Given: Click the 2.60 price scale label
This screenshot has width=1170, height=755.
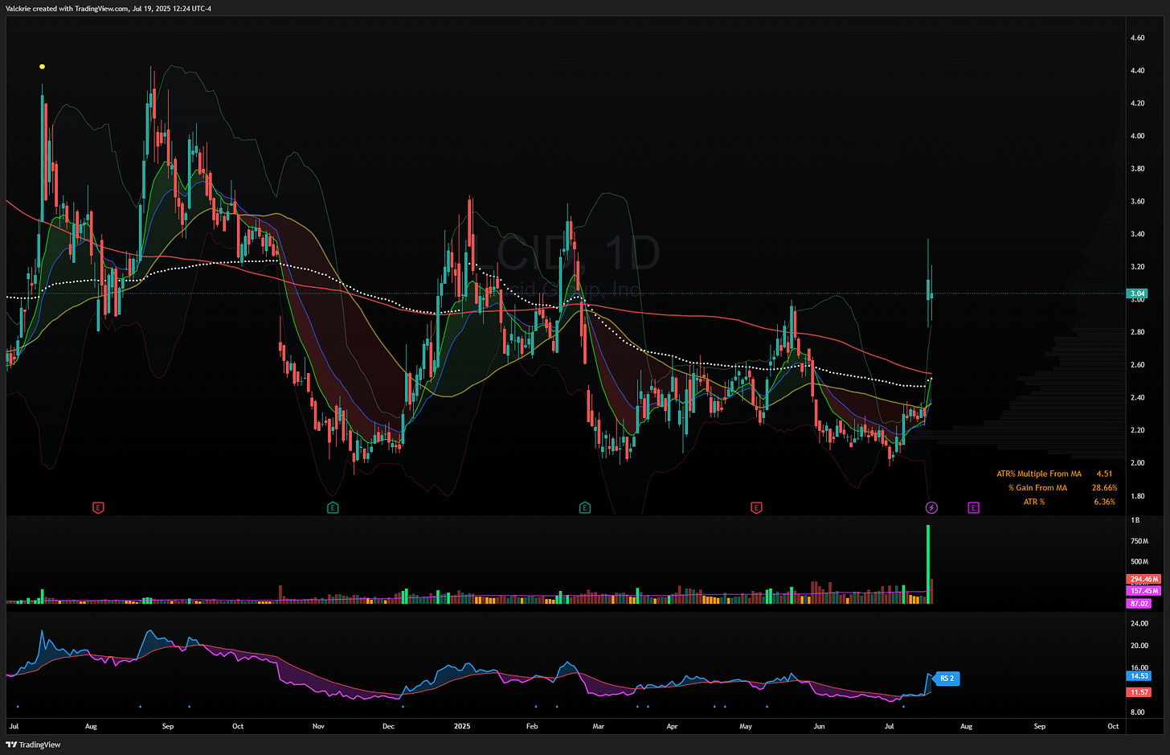Looking at the screenshot, I should tap(1137, 365).
